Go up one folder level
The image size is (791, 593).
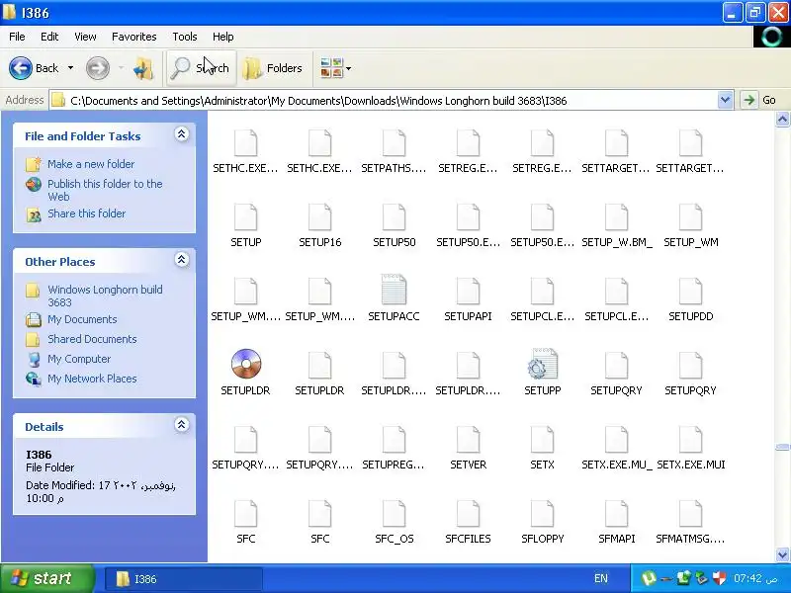[143, 68]
